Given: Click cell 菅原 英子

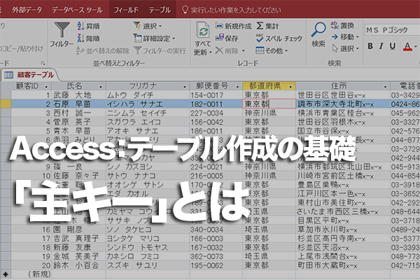Looking at the screenshot, I should [78, 122].
